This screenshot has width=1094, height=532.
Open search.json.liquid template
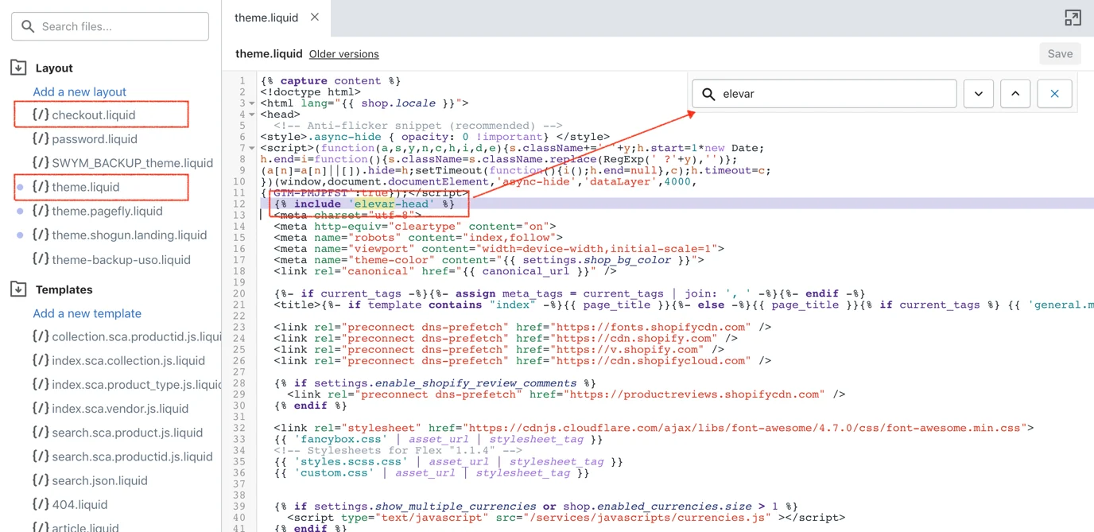click(99, 480)
